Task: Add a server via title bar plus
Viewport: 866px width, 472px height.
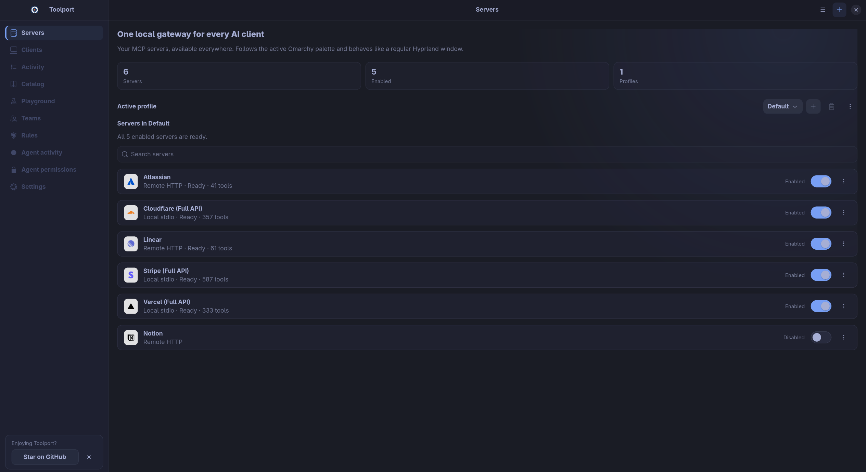Action: tap(839, 10)
